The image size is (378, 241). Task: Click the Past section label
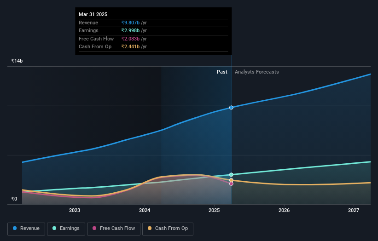pyautogui.click(x=222, y=72)
